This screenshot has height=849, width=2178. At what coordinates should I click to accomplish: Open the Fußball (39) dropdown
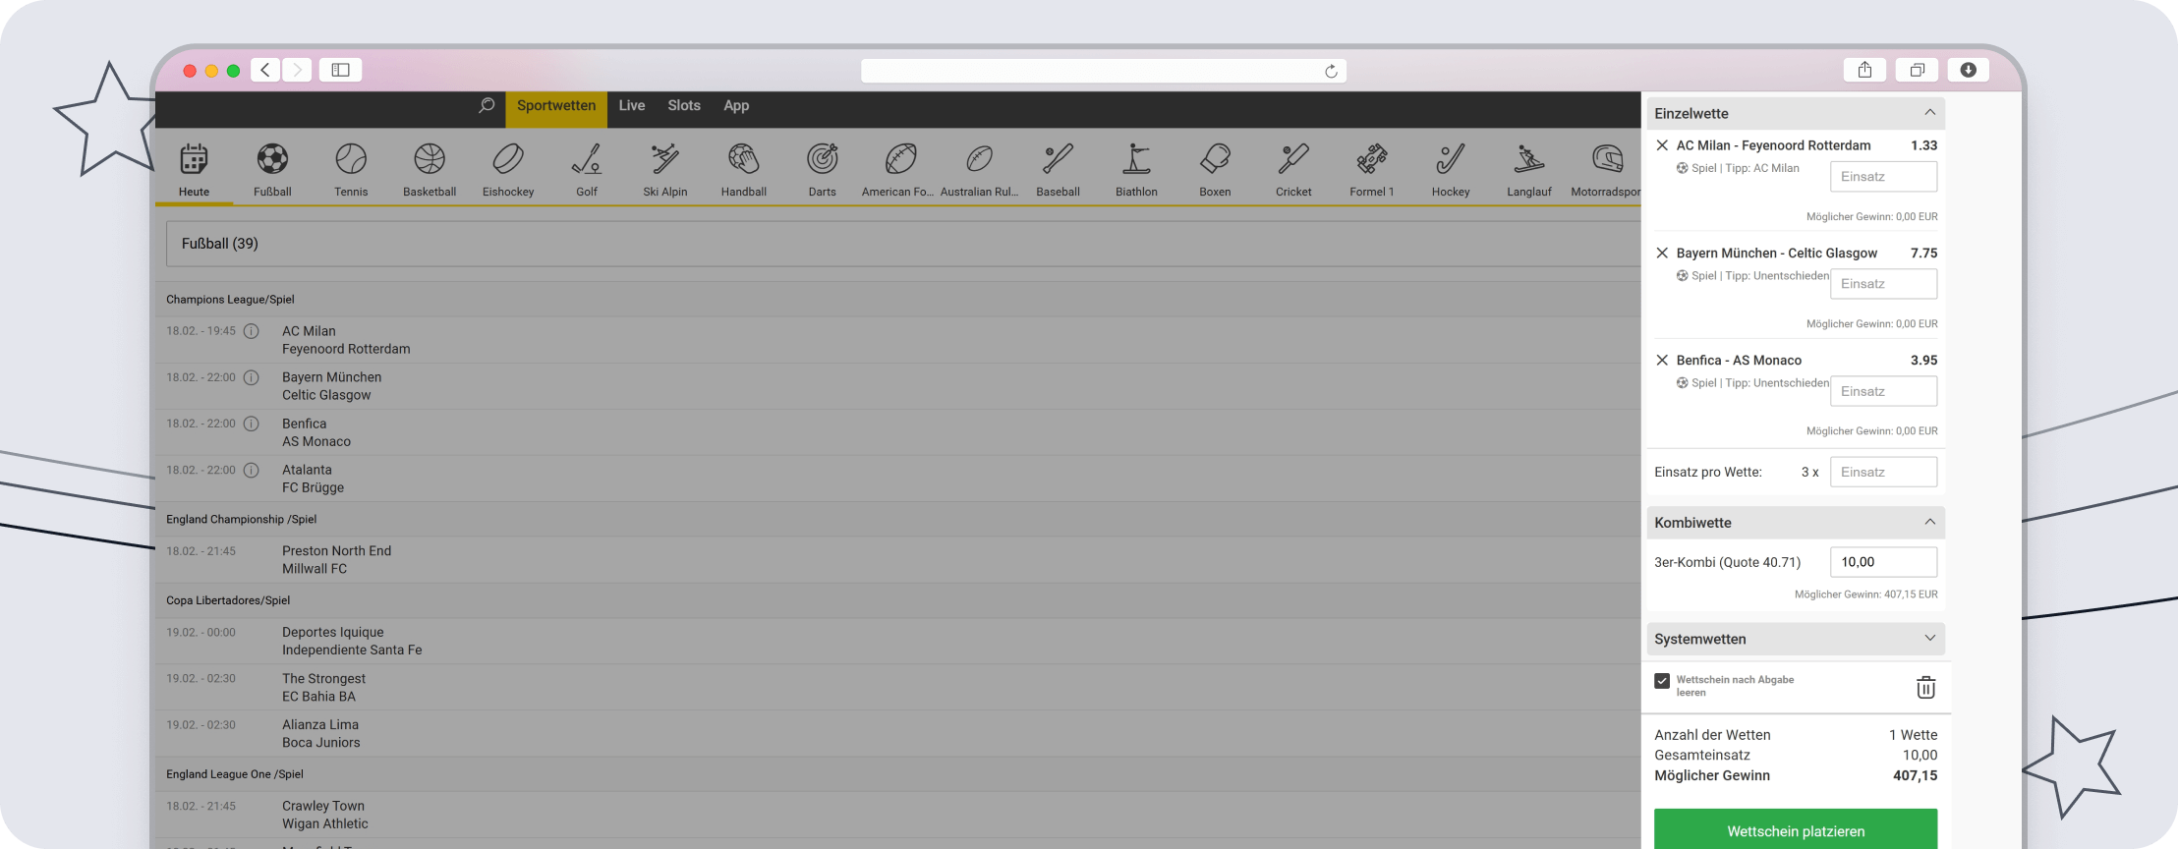(903, 244)
